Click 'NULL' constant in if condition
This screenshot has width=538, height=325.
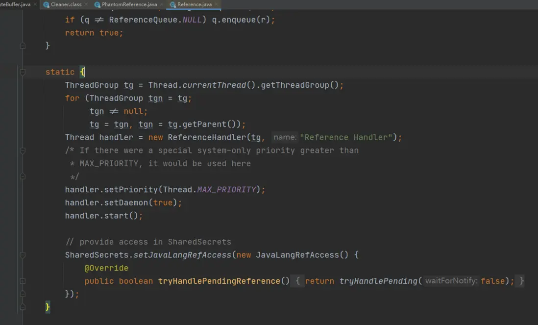[192, 20]
